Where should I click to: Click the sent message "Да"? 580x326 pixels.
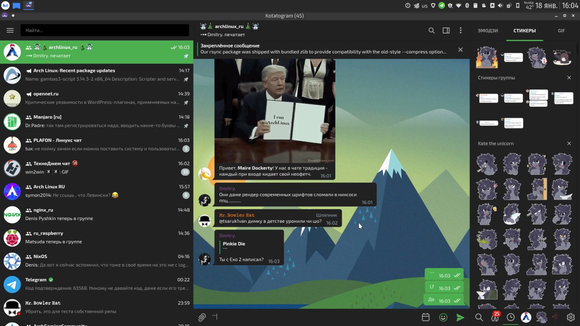[x=444, y=300]
